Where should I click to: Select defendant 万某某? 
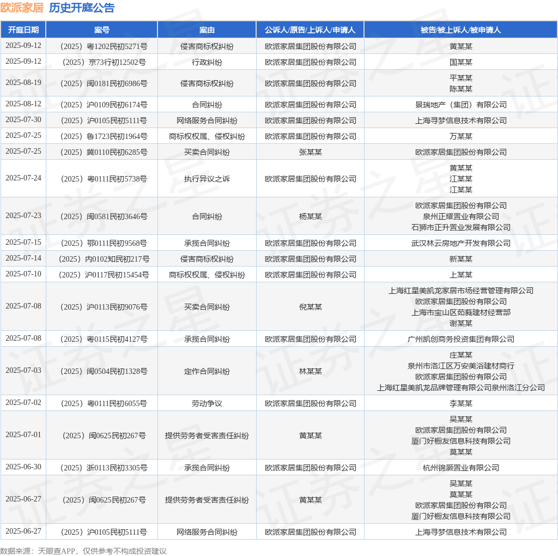461,136
